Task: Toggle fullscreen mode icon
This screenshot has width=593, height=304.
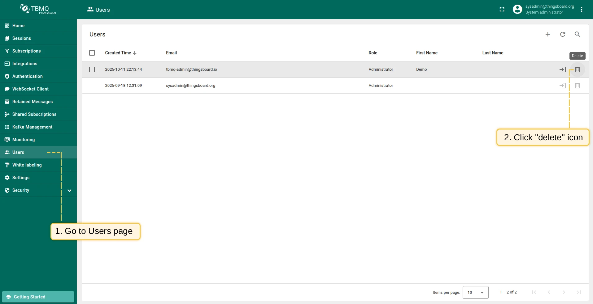Action: click(x=502, y=10)
